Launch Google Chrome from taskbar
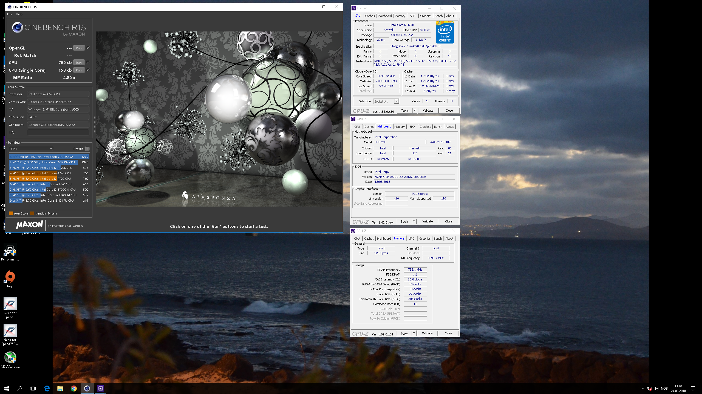The image size is (702, 394). point(73,388)
